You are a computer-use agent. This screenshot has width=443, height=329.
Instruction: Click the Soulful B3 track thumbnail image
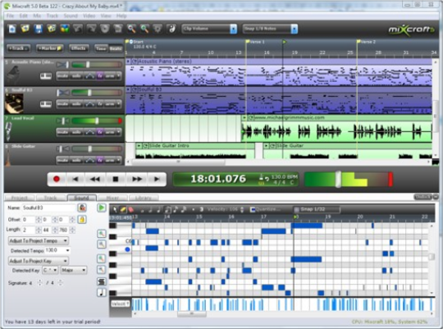(x=14, y=103)
